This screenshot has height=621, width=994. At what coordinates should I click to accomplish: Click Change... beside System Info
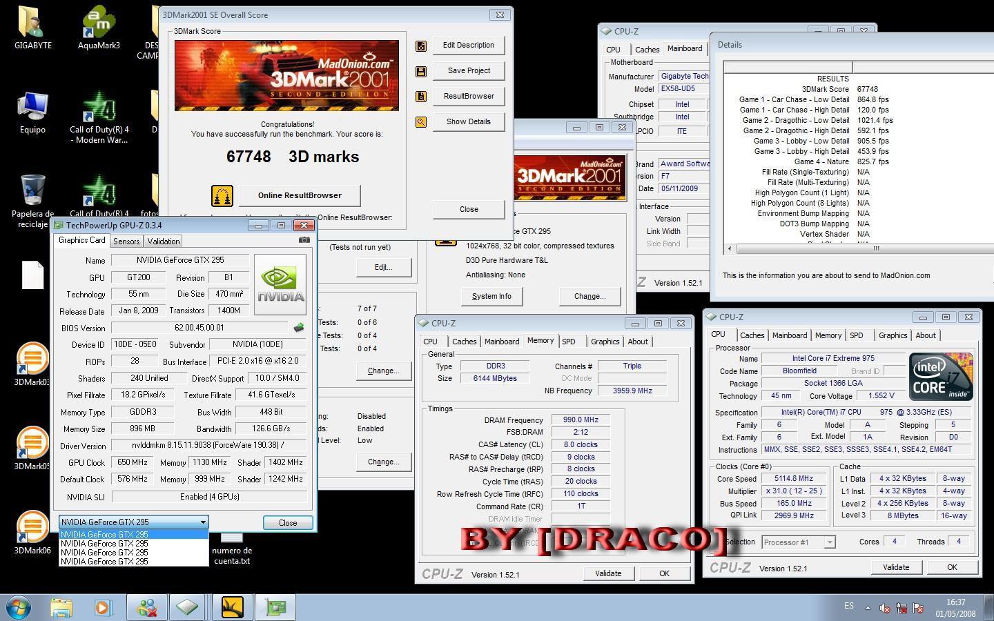pyautogui.click(x=589, y=297)
